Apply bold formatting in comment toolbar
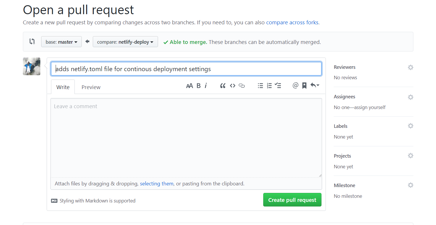Image resolution: width=436 pixels, height=225 pixels. [199, 86]
